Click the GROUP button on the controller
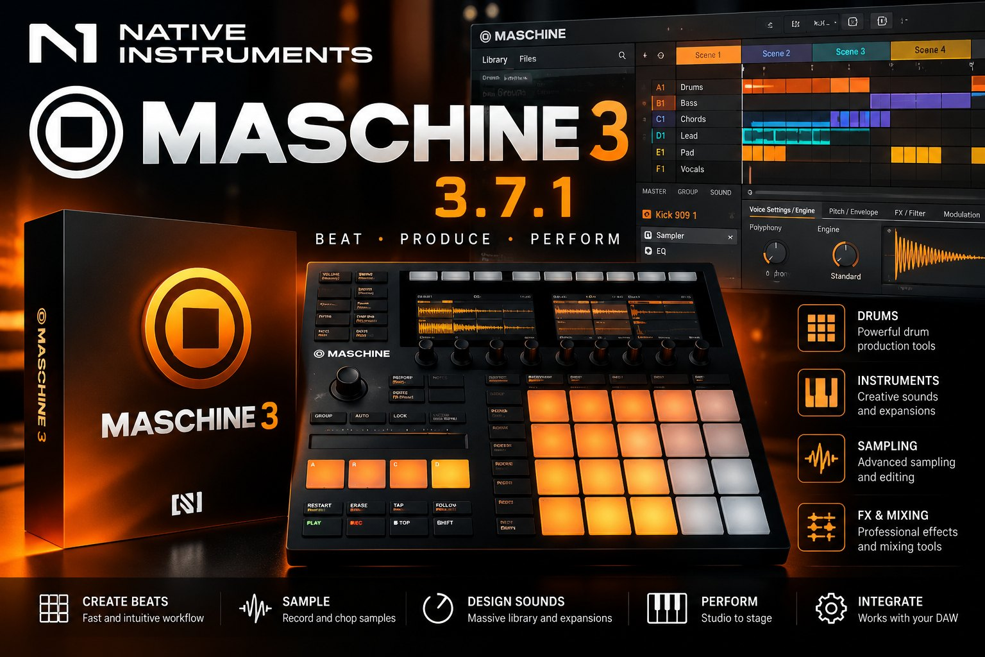The image size is (985, 657). point(328,418)
